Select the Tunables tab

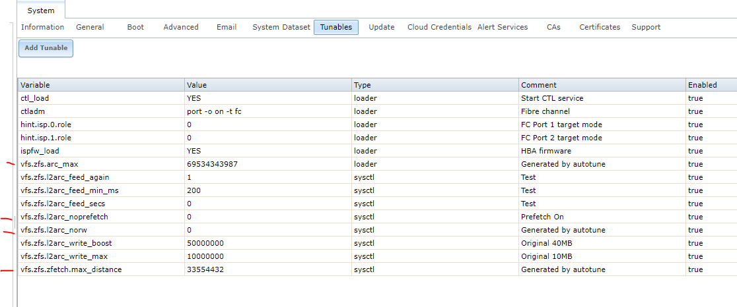coord(336,27)
